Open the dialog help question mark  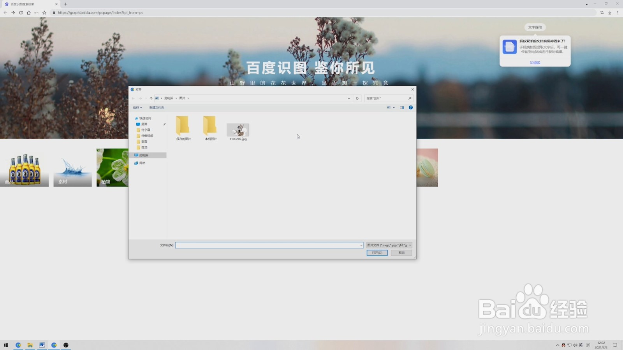(410, 107)
